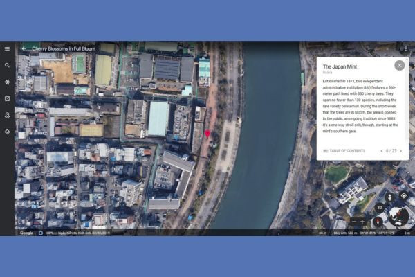Click the 100% loading indicator circle
The width and height of the screenshot is (415, 277).
(41, 233)
